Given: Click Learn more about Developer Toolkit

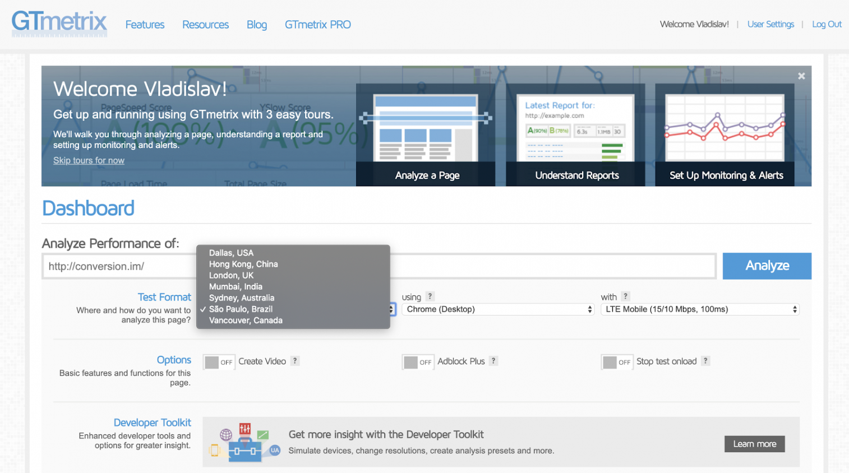Looking at the screenshot, I should point(754,444).
